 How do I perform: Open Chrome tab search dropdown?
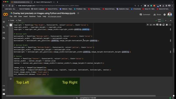(x=172, y=2)
